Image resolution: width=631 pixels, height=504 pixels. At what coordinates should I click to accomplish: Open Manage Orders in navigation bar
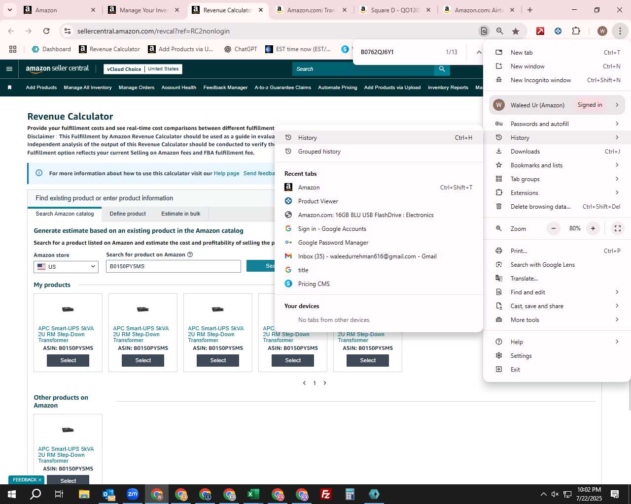click(137, 88)
